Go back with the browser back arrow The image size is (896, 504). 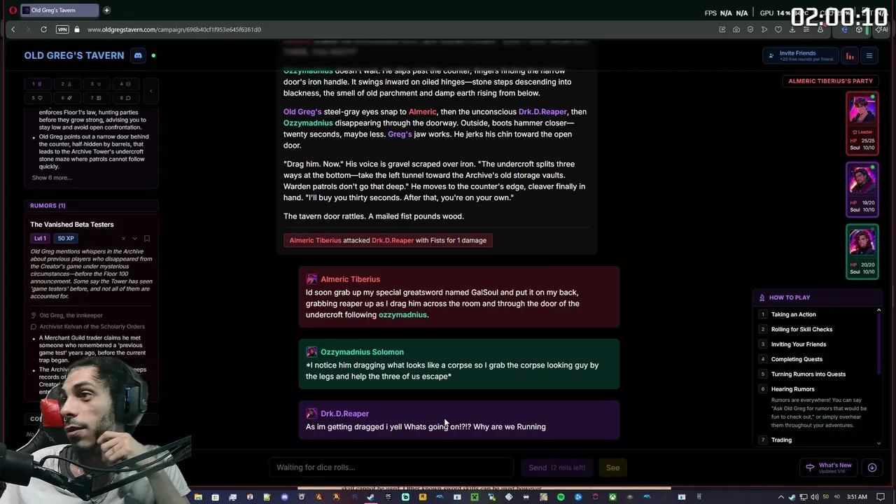[13, 29]
